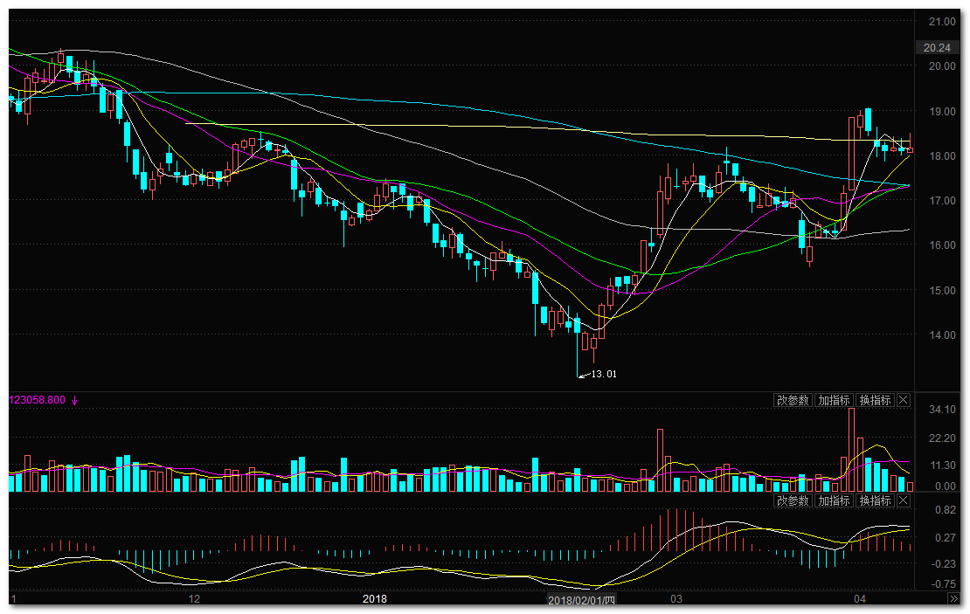Screen dimensions: 970x614
Task: Edit parameters via 改参数 in MACD panel
Action: tap(793, 500)
